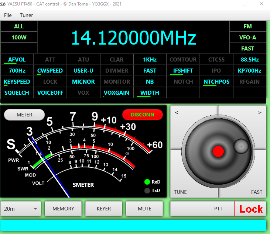Toggle the NOTCH filter
Viewport: 270px width, 234px height.
pyautogui.click(x=183, y=81)
